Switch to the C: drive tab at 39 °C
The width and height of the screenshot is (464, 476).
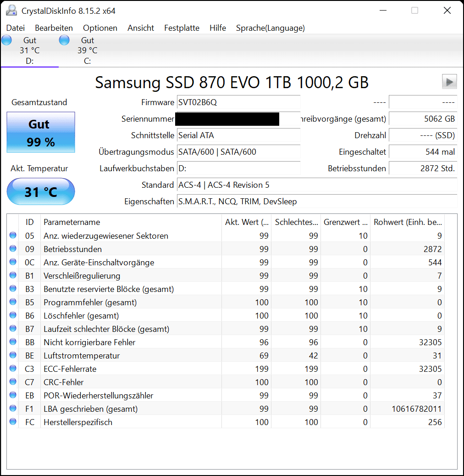click(x=87, y=50)
